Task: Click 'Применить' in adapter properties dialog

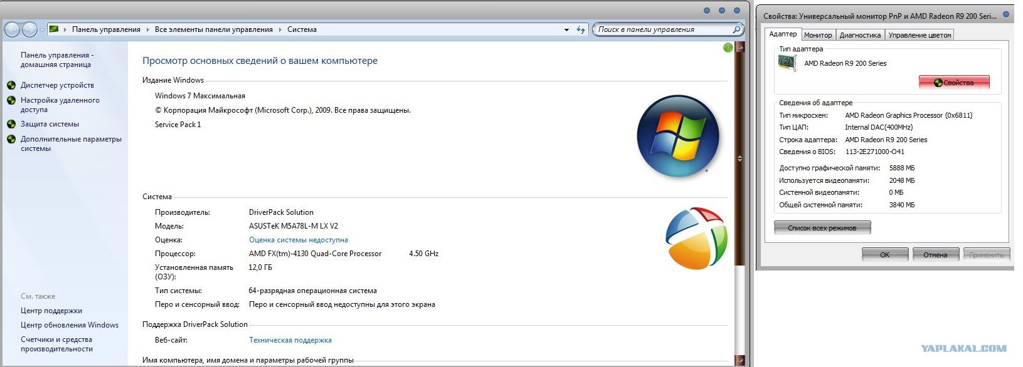Action: pos(986,254)
